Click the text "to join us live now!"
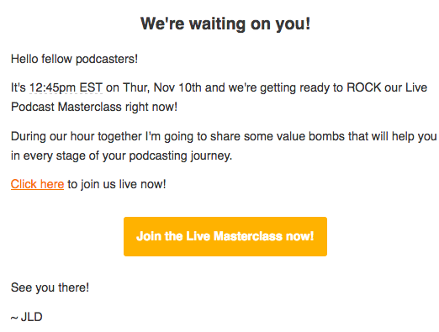Screen dimensions: 439x332 click(x=117, y=185)
